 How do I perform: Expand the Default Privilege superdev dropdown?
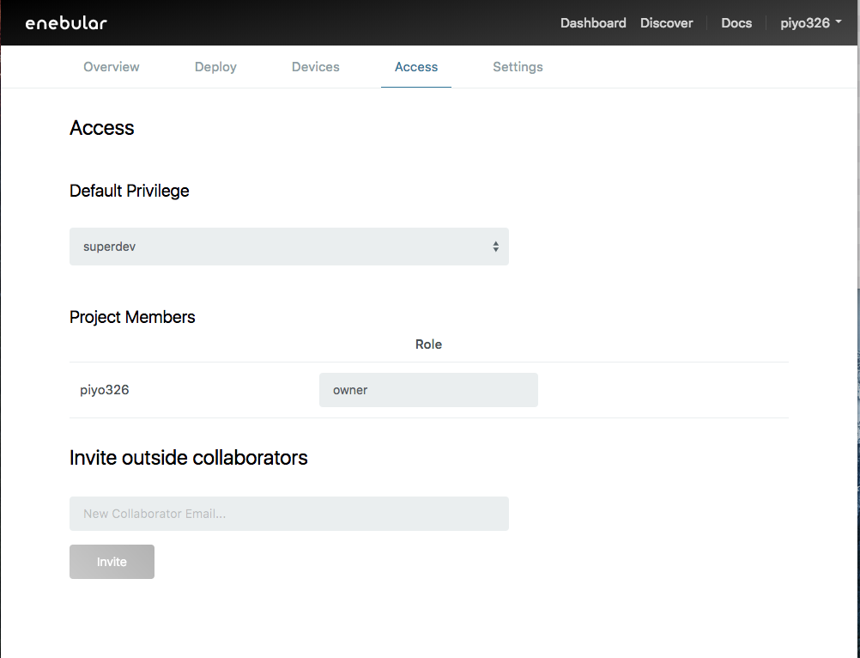click(x=288, y=247)
